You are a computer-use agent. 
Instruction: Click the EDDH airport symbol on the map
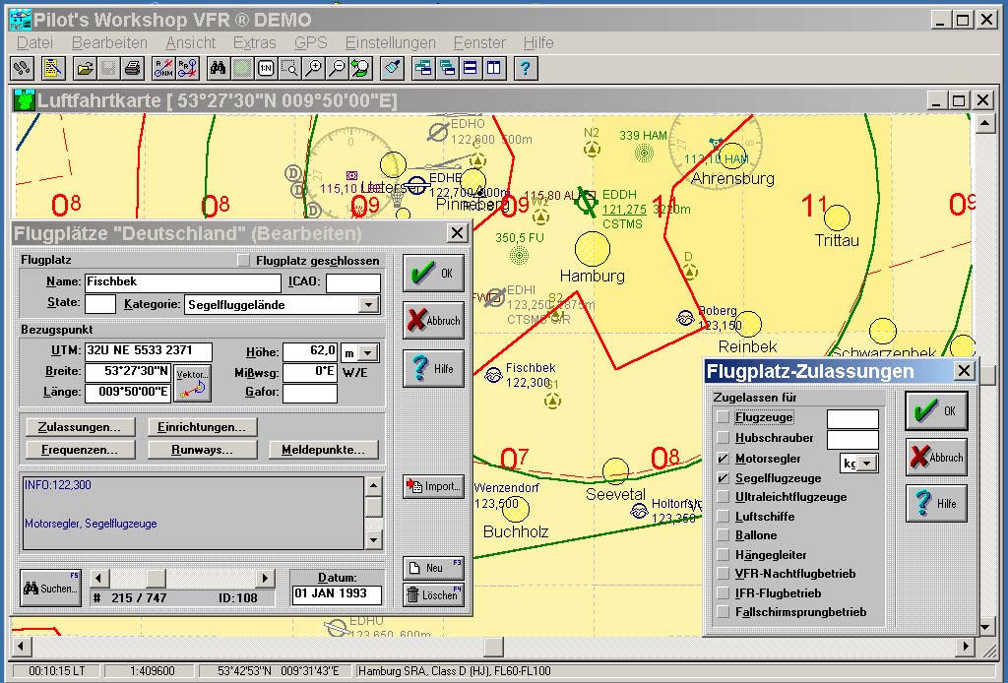(587, 203)
